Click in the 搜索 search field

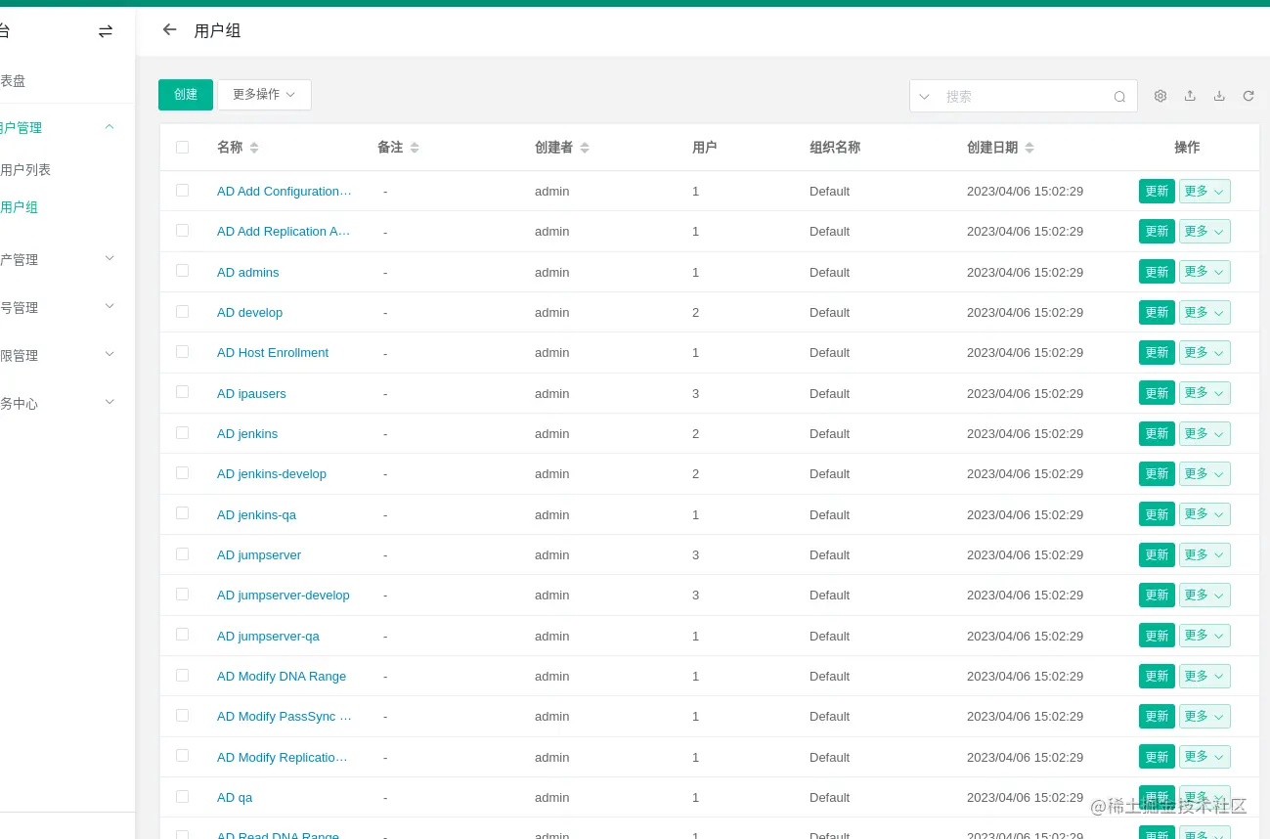point(1024,97)
